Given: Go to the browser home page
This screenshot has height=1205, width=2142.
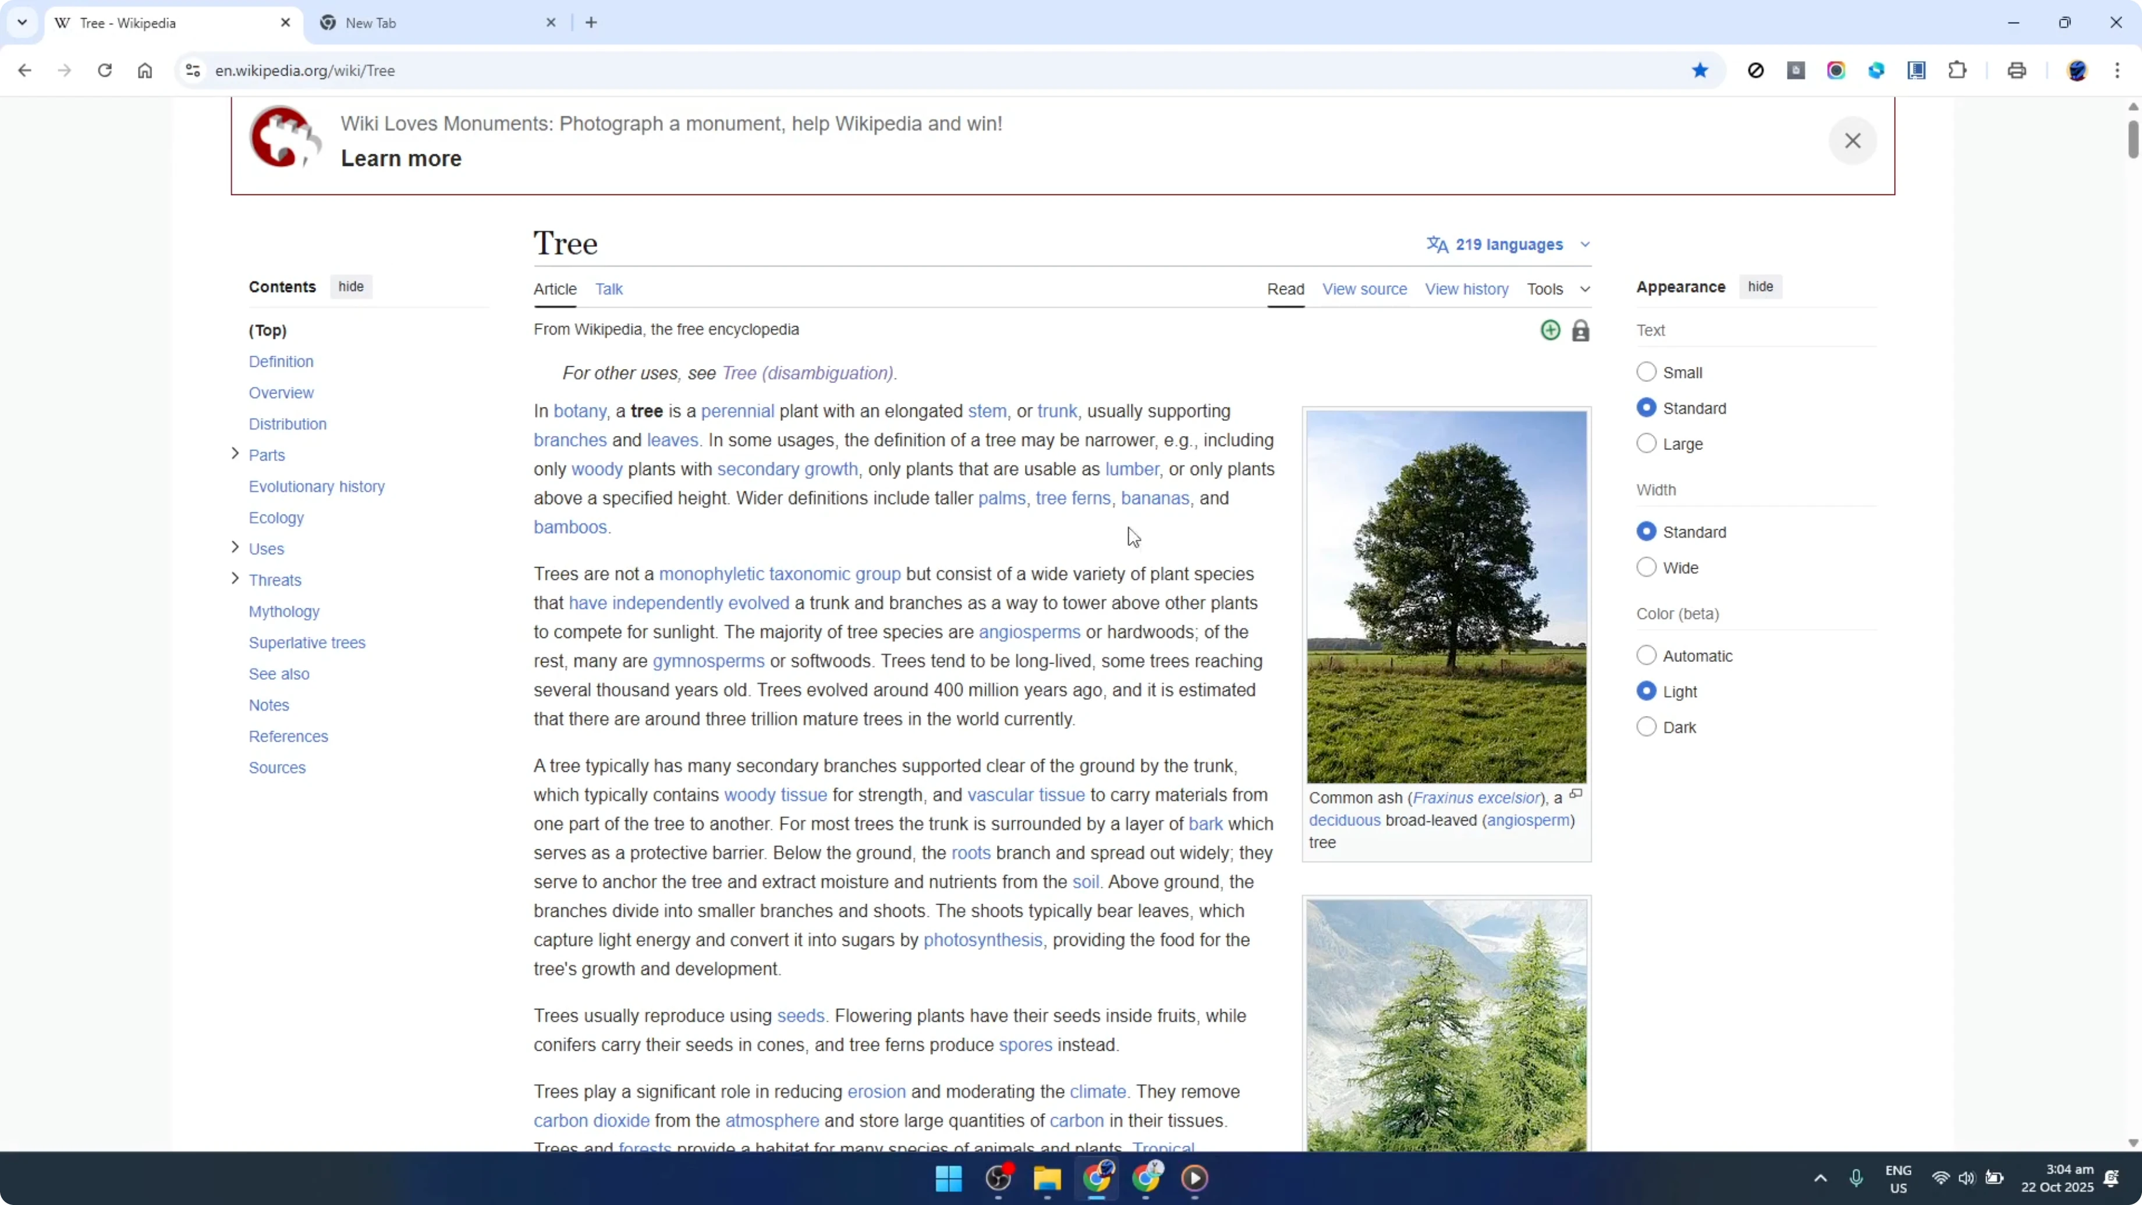Looking at the screenshot, I should (145, 70).
